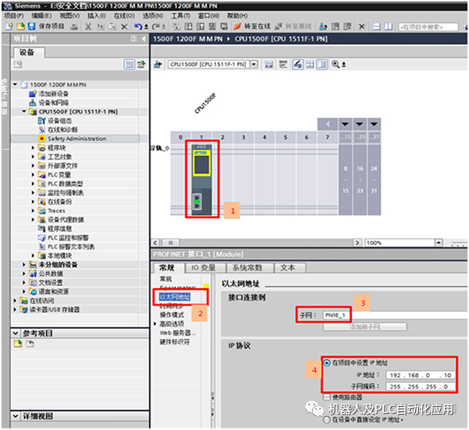Expand slots 8-15 arrow in rack
Screen dimensions: 469x430
(345, 124)
